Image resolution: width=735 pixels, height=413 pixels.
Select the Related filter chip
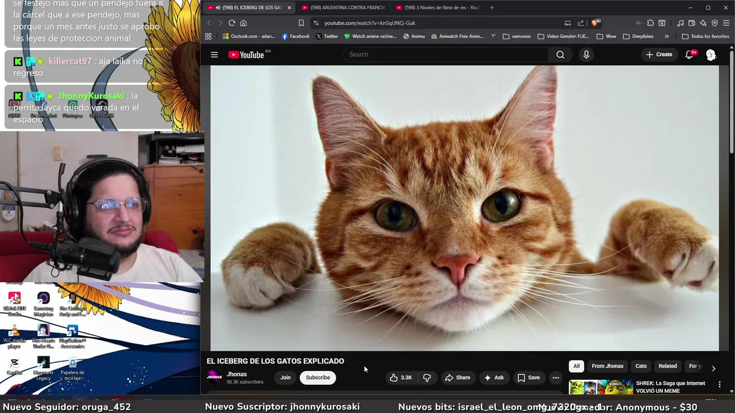pos(667,366)
